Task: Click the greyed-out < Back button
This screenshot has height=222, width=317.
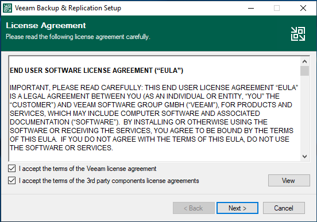Action: click(194, 208)
